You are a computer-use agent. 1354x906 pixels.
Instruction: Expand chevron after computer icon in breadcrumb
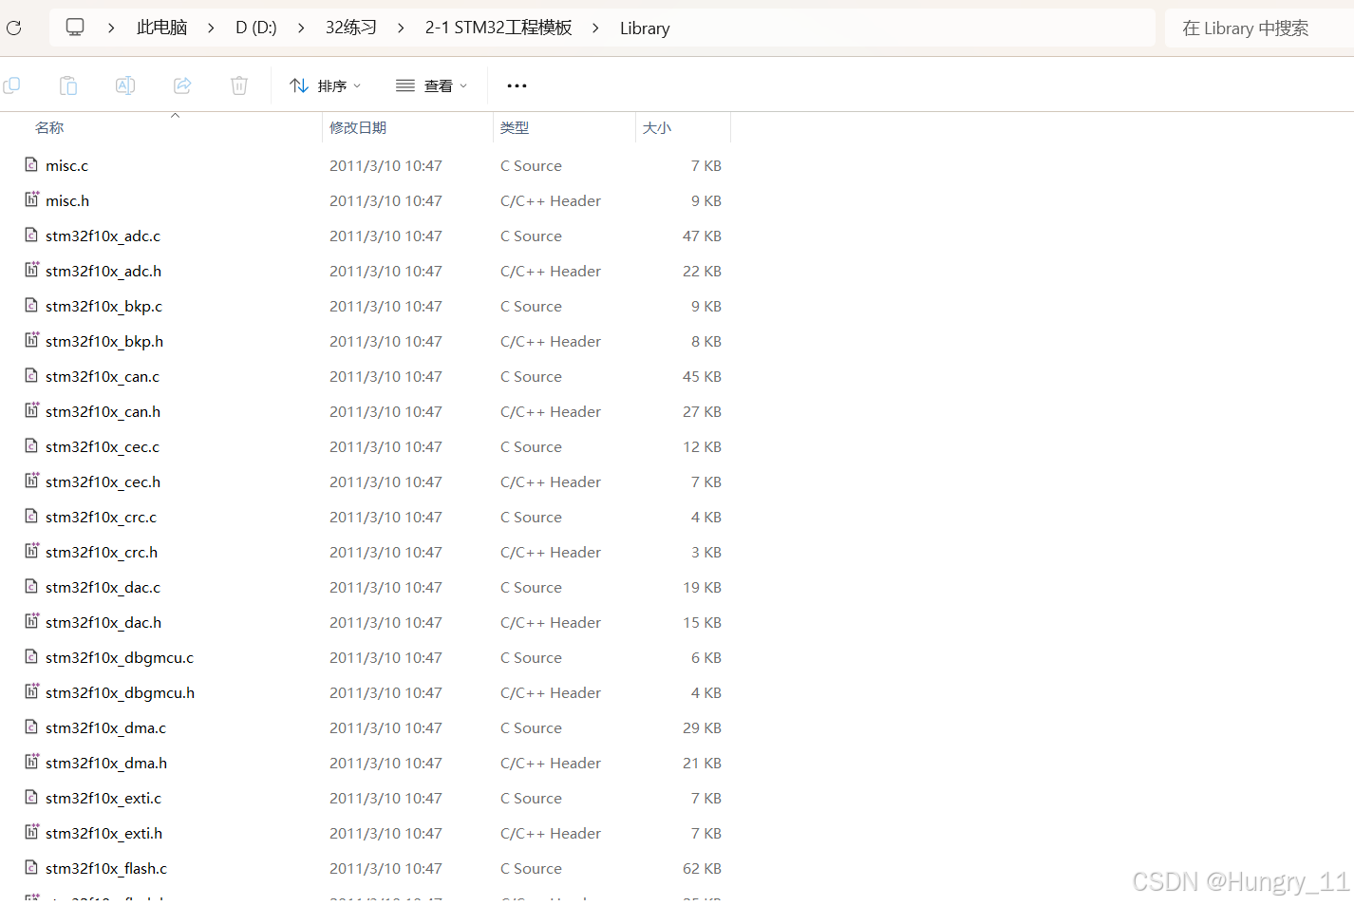111,28
